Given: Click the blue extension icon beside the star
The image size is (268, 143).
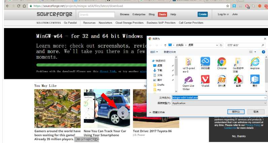Looking at the screenshot, I should click(x=234, y=6).
